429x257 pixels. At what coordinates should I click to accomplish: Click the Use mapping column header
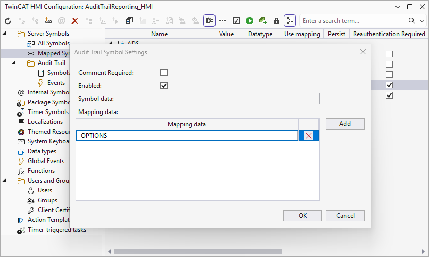click(302, 34)
